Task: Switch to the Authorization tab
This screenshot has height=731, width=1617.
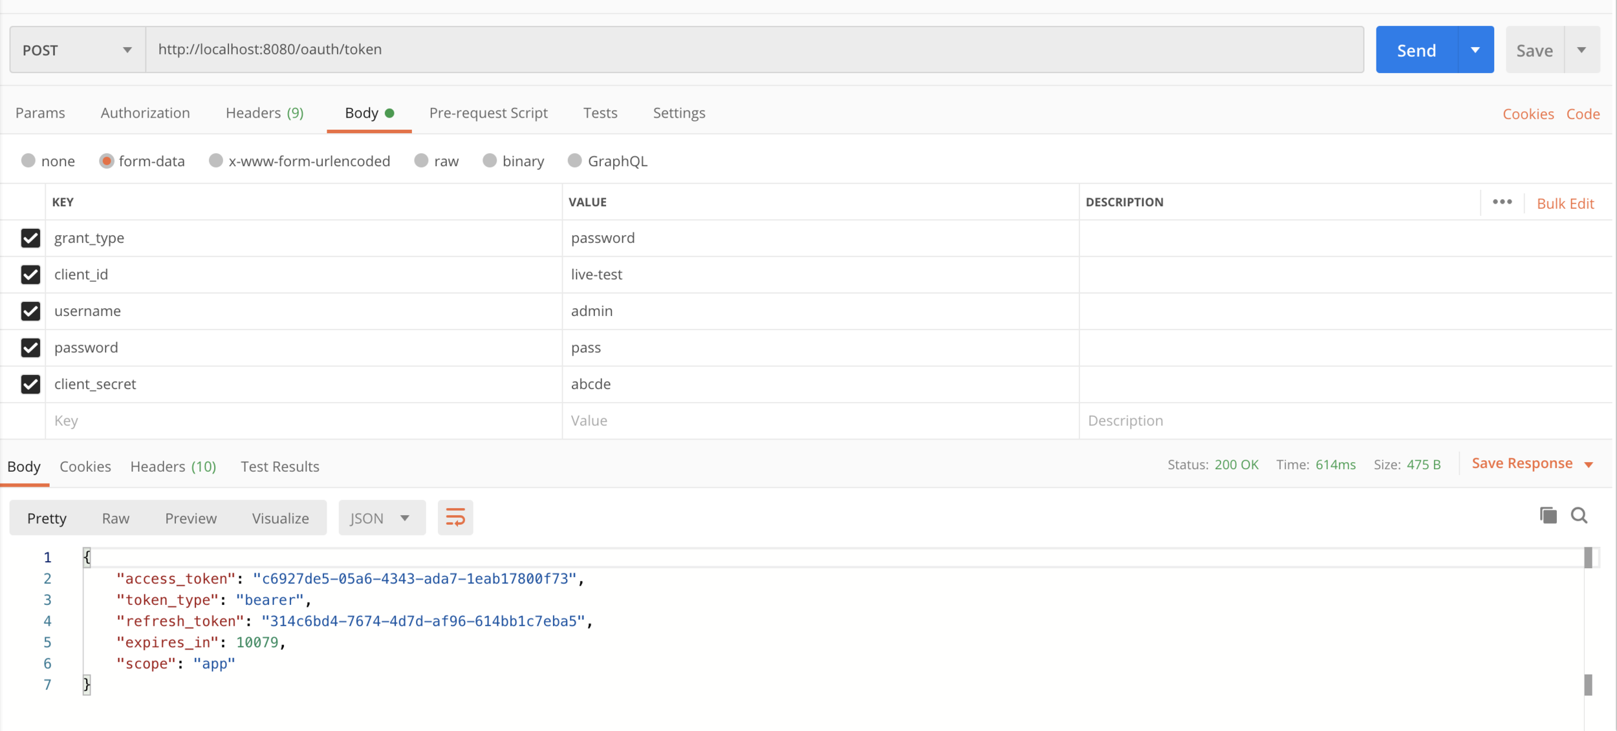Action: (x=145, y=113)
